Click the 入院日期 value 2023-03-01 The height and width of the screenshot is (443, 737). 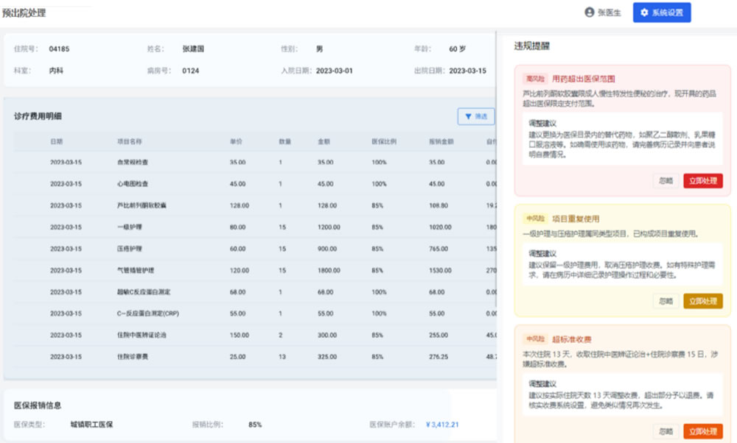tap(334, 71)
